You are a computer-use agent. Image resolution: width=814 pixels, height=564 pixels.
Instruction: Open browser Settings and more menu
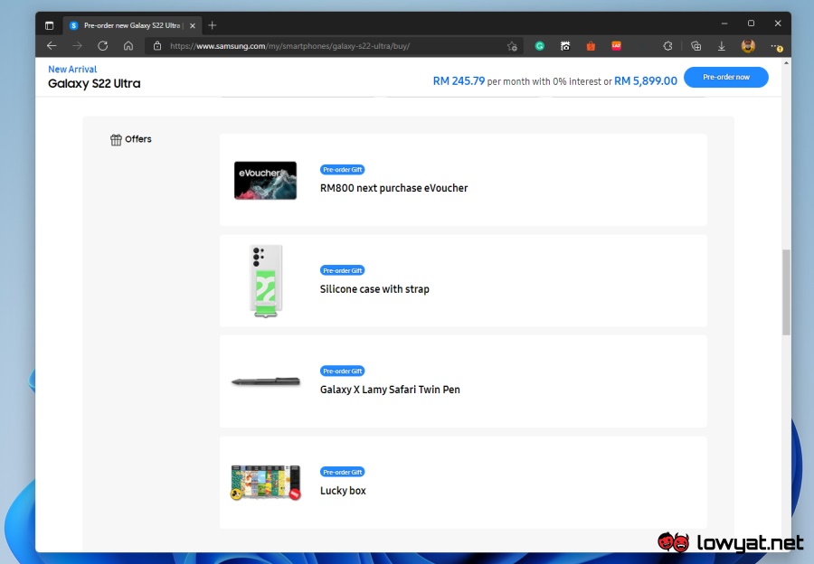[775, 46]
